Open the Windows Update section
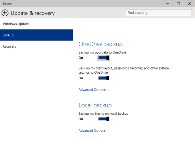Screen dimensions: 195x152 (16, 24)
